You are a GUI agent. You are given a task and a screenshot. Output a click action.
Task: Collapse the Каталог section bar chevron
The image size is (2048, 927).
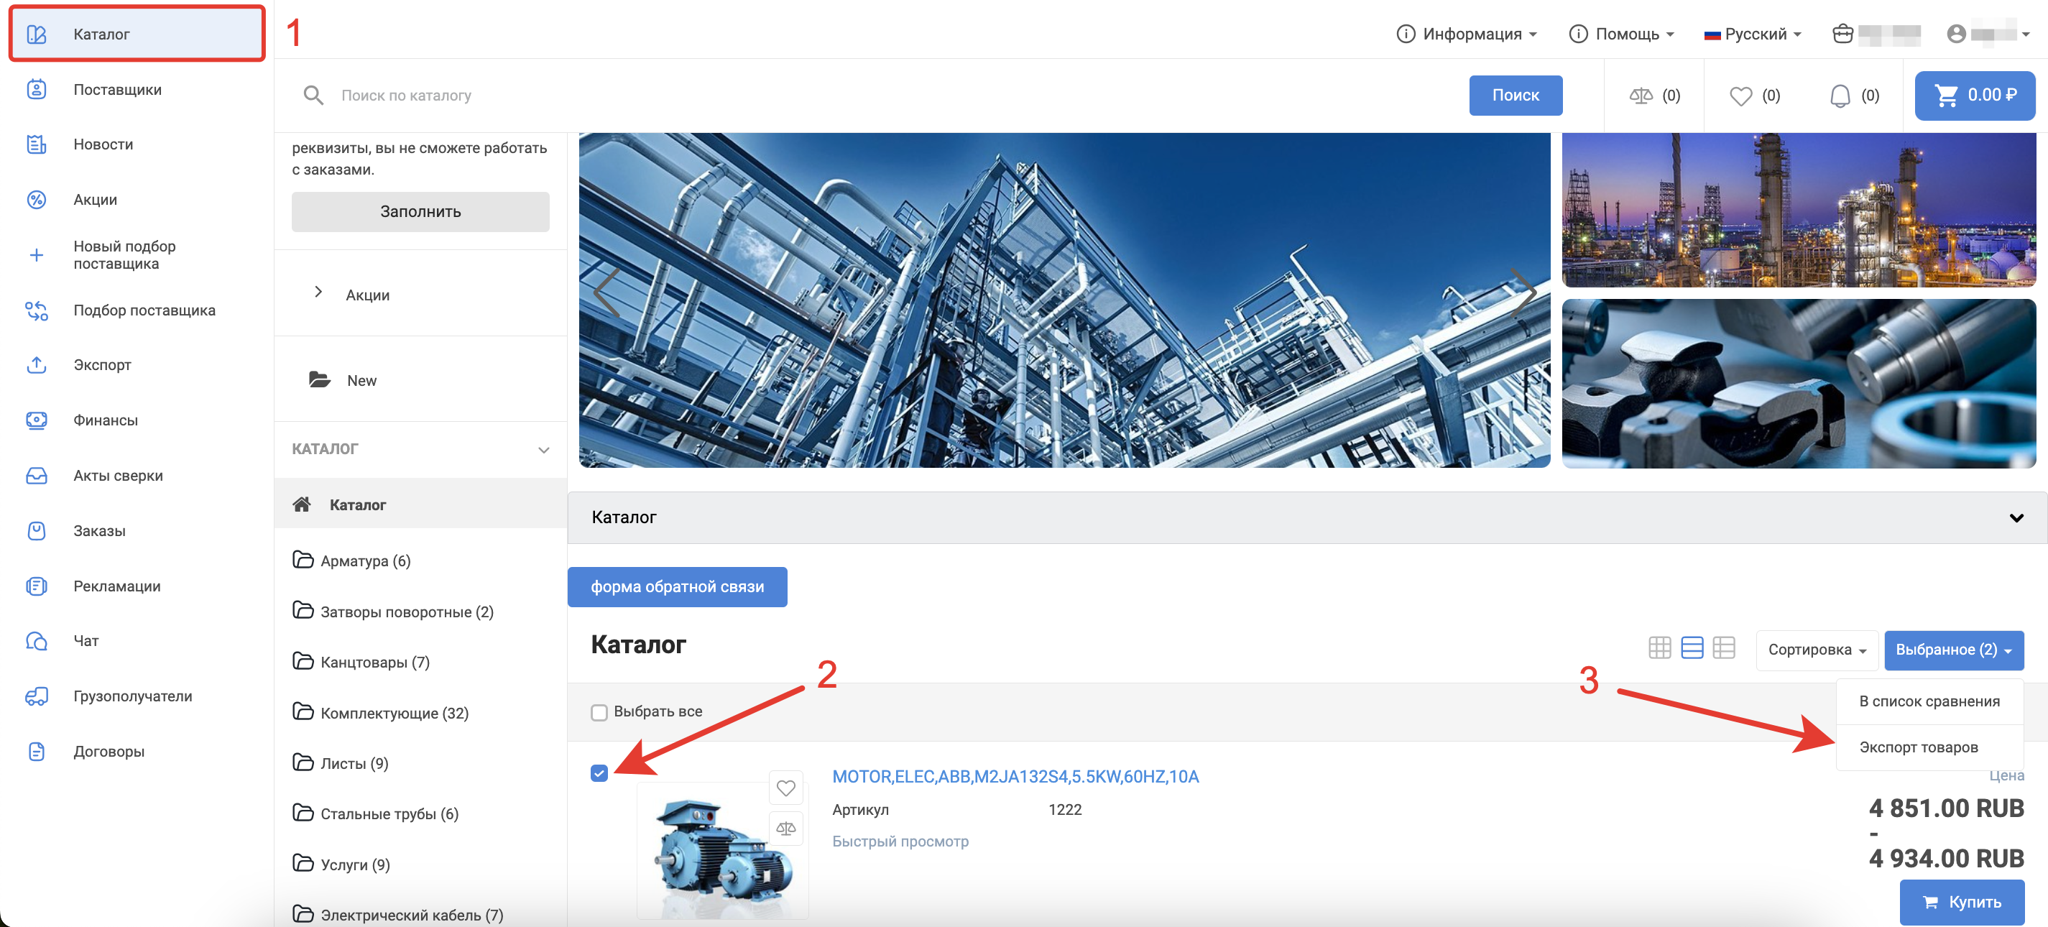tap(2016, 518)
